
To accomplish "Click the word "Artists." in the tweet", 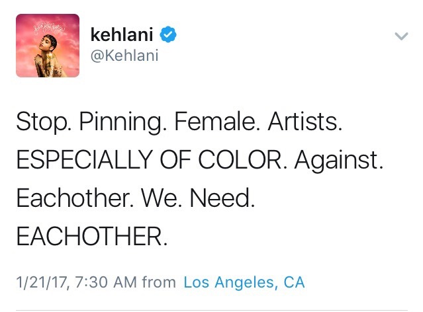I will (x=305, y=122).
